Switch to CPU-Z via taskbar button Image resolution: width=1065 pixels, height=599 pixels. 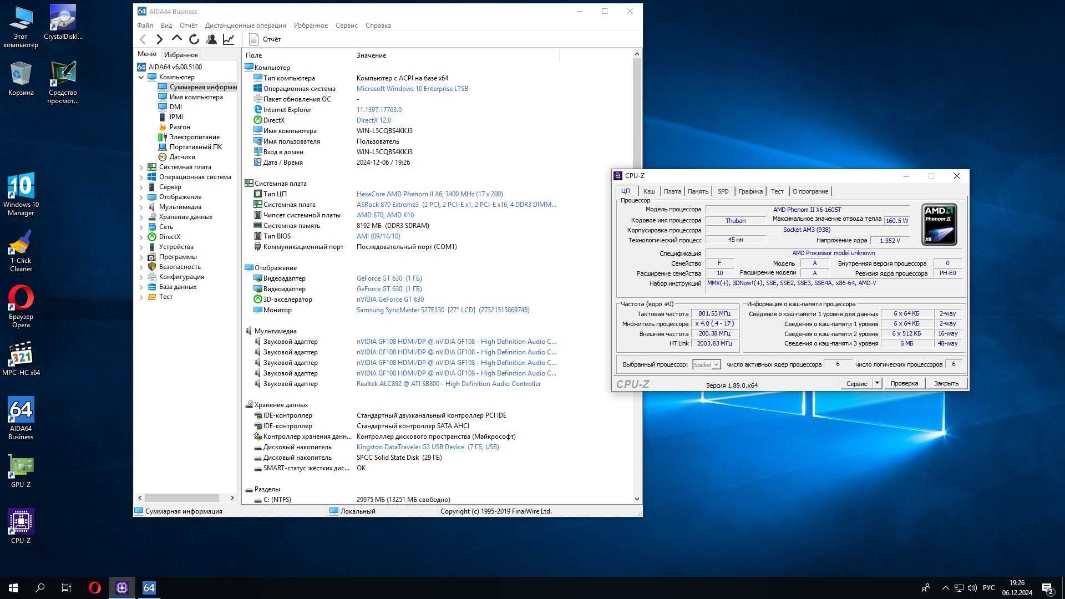tap(122, 588)
